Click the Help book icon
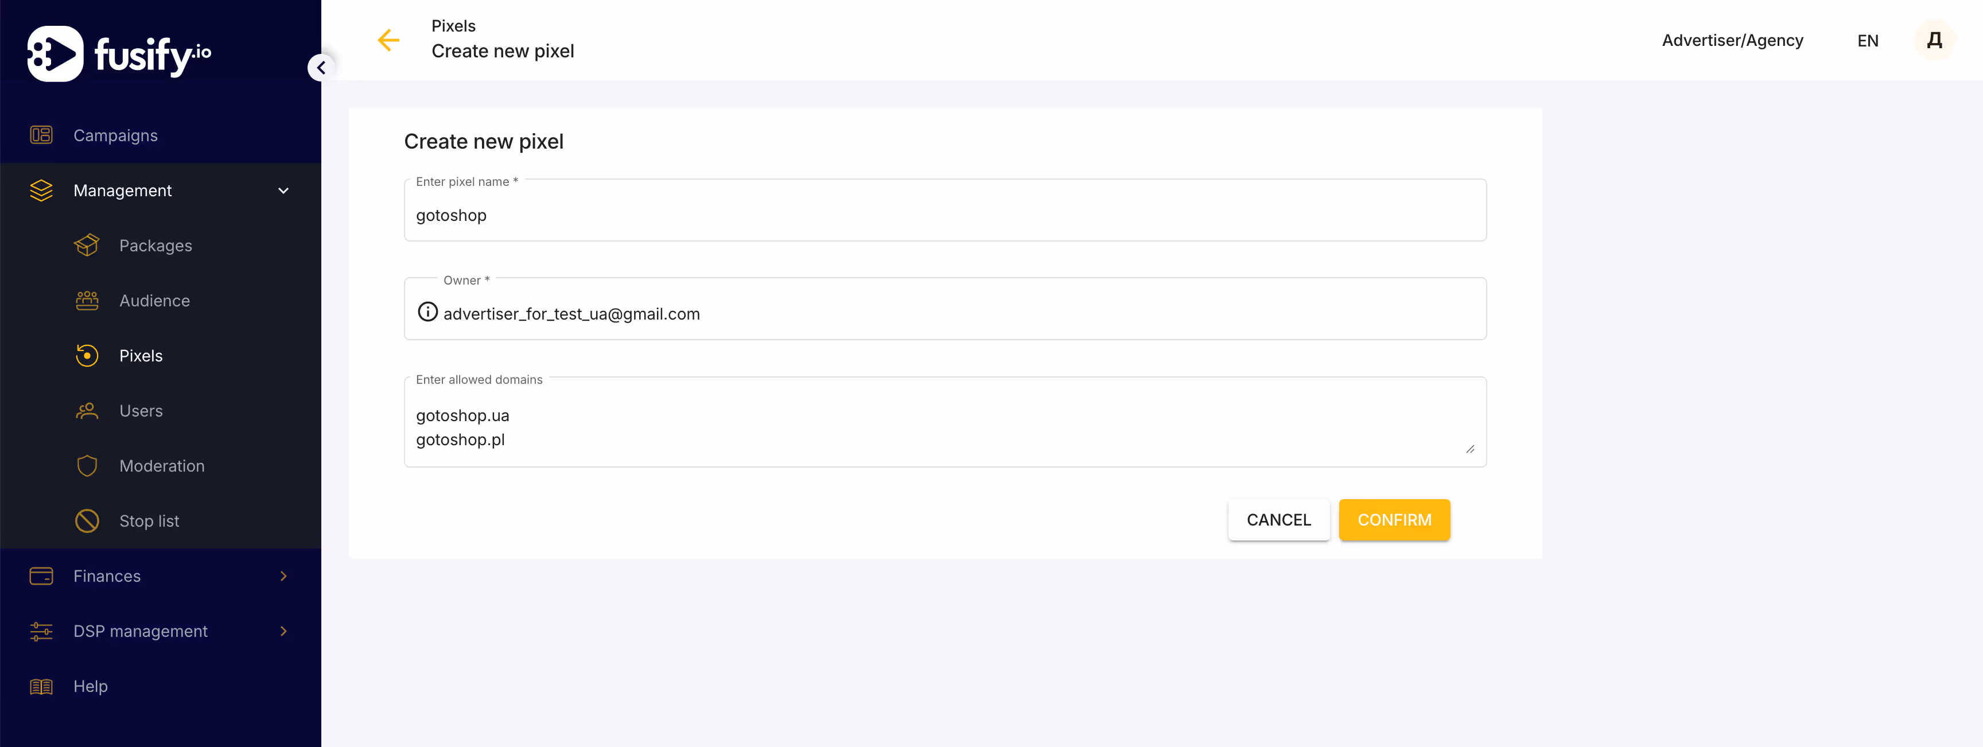The height and width of the screenshot is (747, 1983). click(41, 686)
